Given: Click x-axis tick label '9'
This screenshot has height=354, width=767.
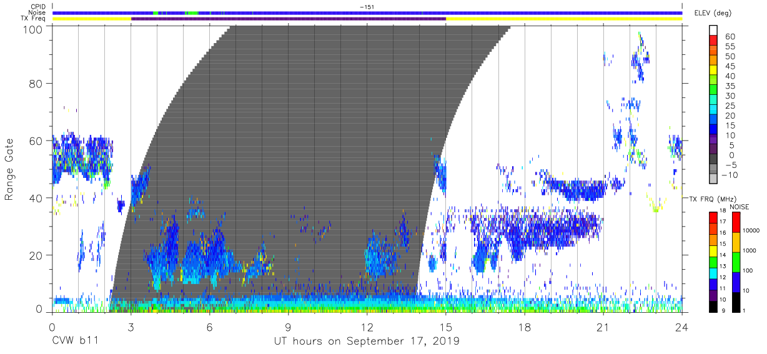Looking at the screenshot, I should pyautogui.click(x=288, y=327).
